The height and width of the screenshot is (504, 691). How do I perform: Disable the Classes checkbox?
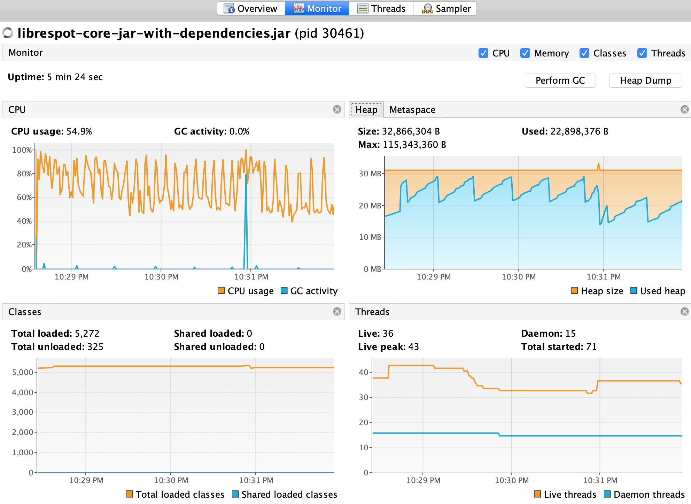click(584, 53)
